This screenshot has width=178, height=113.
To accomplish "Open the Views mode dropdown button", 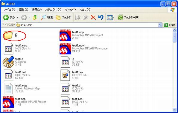I will tap(111, 18).
